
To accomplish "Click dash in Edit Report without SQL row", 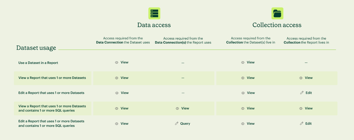I will click(x=183, y=93).
